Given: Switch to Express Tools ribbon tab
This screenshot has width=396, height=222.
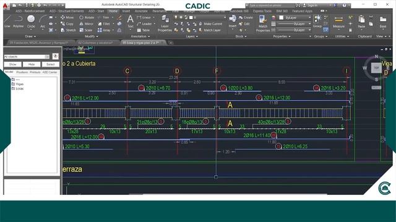Looking at the screenshot, I should pos(262,11).
